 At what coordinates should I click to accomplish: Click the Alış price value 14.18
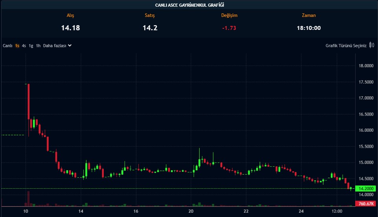70,28
